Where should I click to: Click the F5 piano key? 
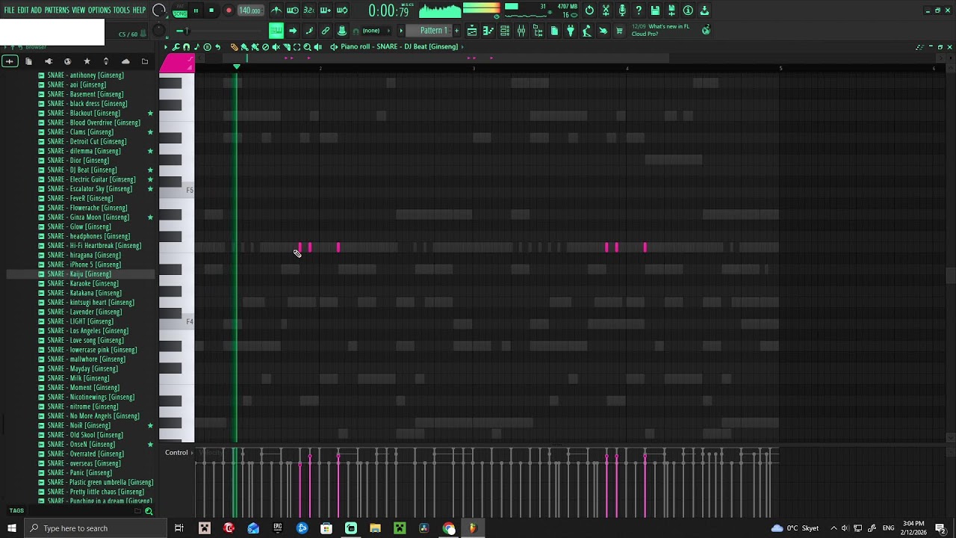[177, 191]
